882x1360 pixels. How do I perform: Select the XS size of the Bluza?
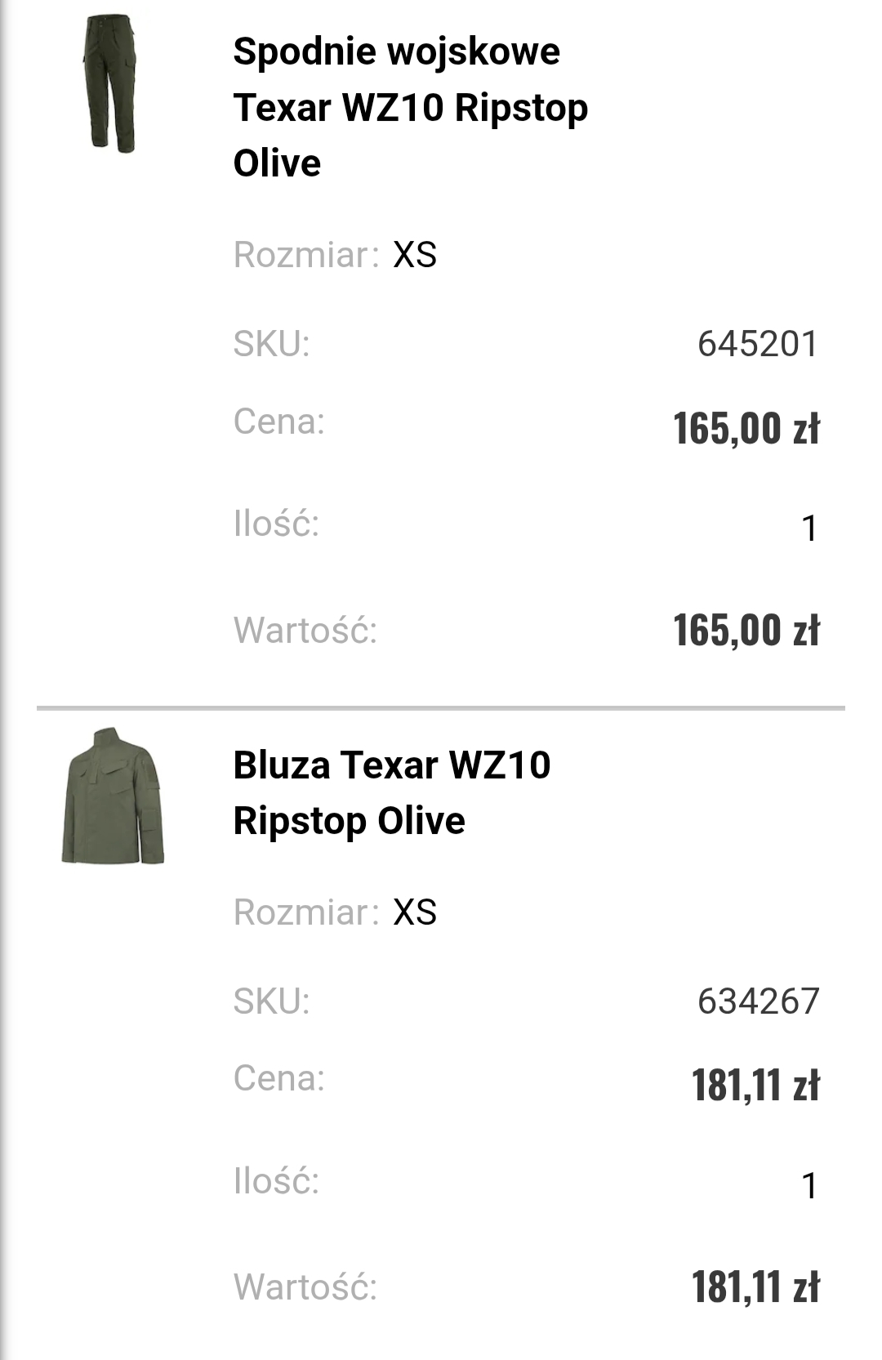point(415,912)
